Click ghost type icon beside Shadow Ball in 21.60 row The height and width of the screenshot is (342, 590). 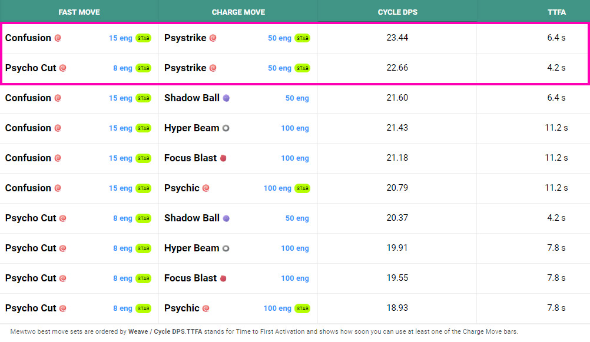coord(226,98)
